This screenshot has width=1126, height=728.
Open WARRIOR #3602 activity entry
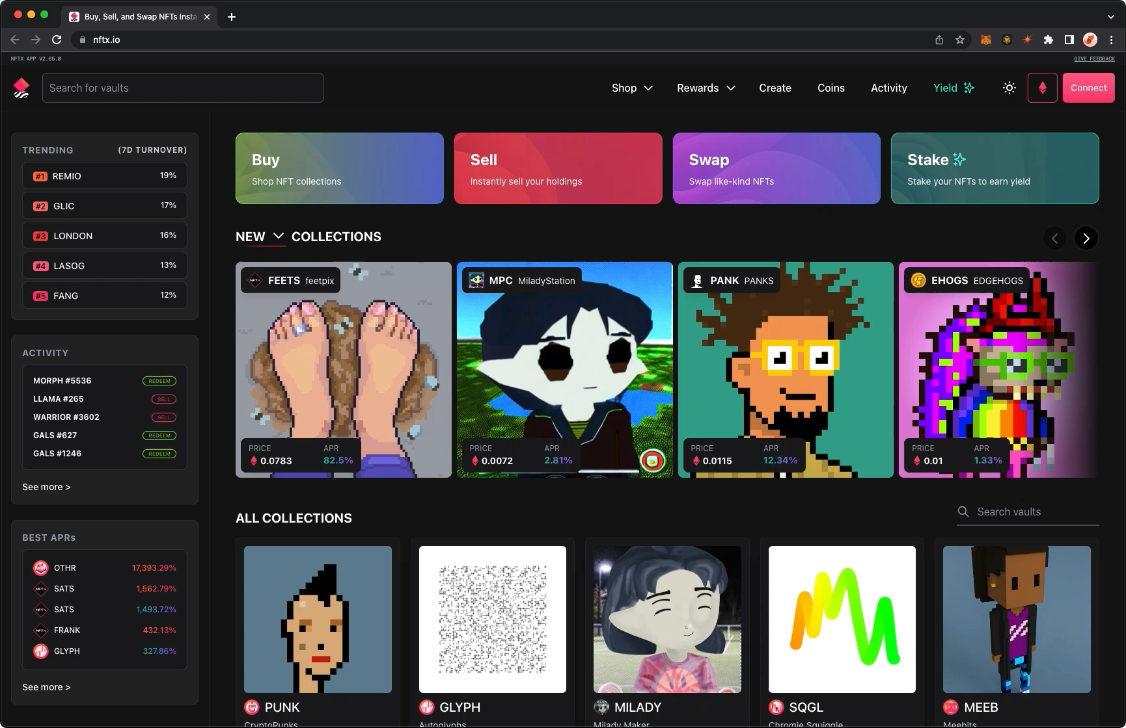(x=105, y=417)
